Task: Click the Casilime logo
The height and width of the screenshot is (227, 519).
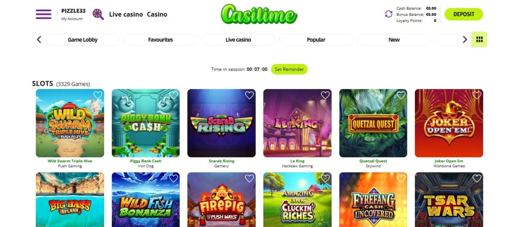Action: tap(259, 14)
